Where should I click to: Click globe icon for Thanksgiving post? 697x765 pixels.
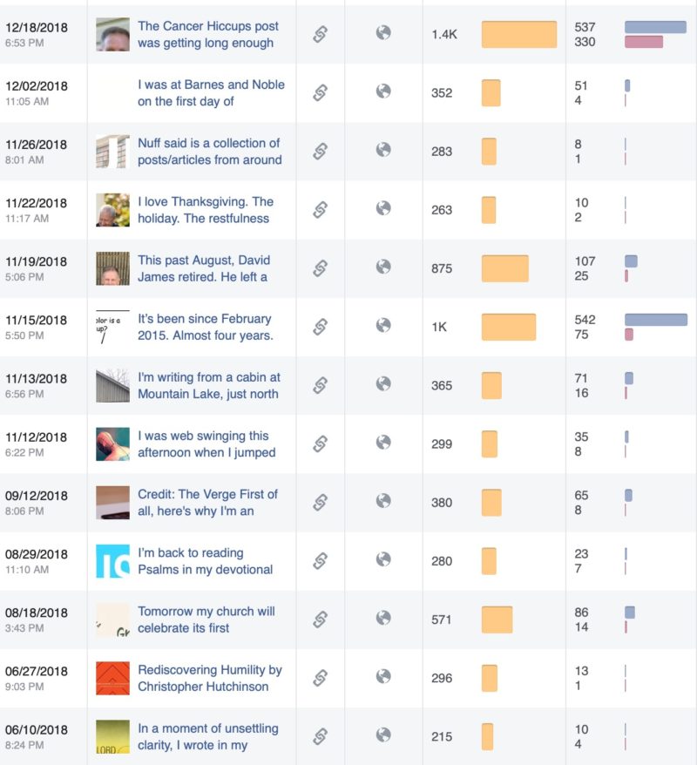tap(382, 208)
